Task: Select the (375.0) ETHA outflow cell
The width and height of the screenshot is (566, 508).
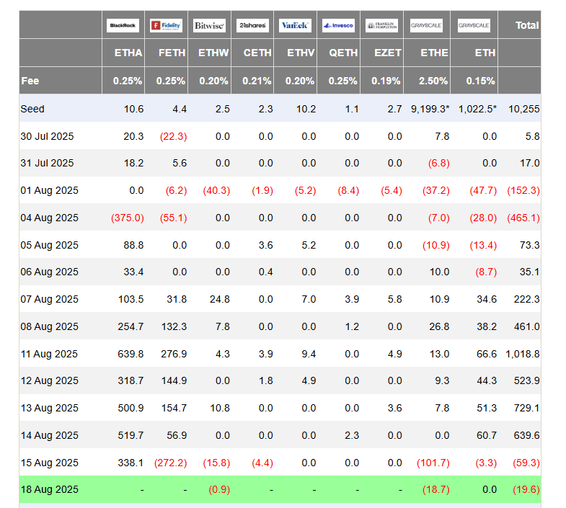Action: (128, 218)
